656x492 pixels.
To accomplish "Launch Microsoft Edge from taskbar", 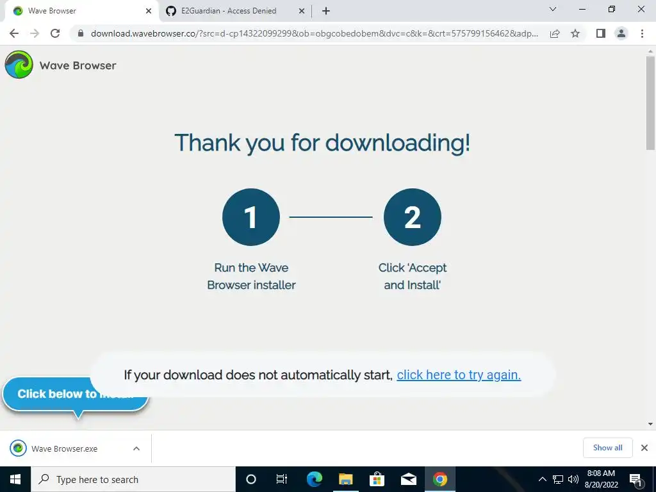I will (314, 479).
